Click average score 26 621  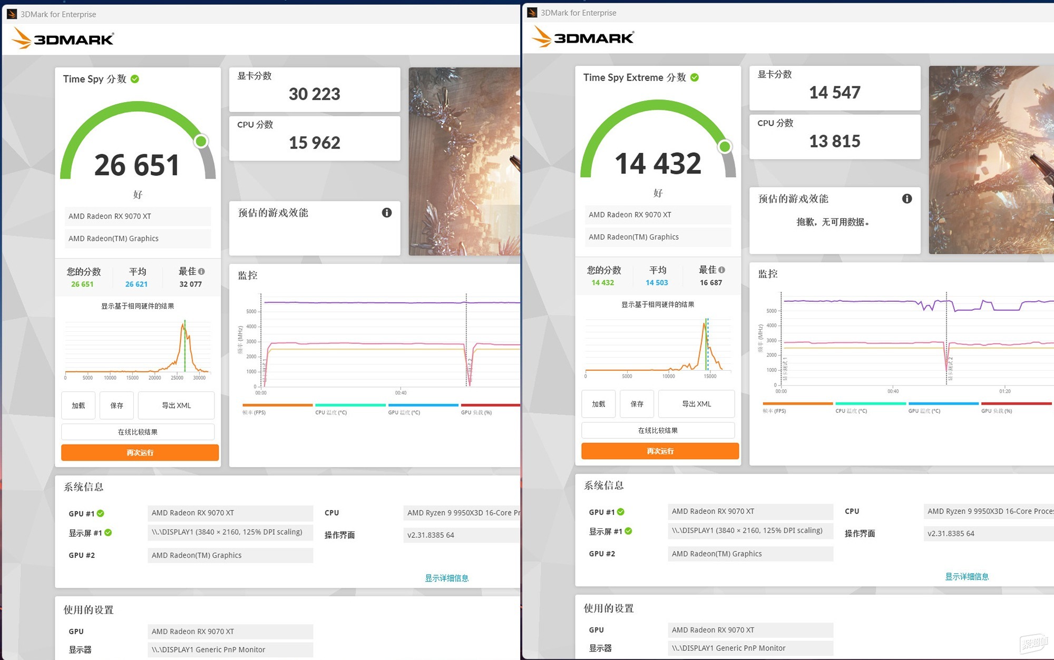136,284
